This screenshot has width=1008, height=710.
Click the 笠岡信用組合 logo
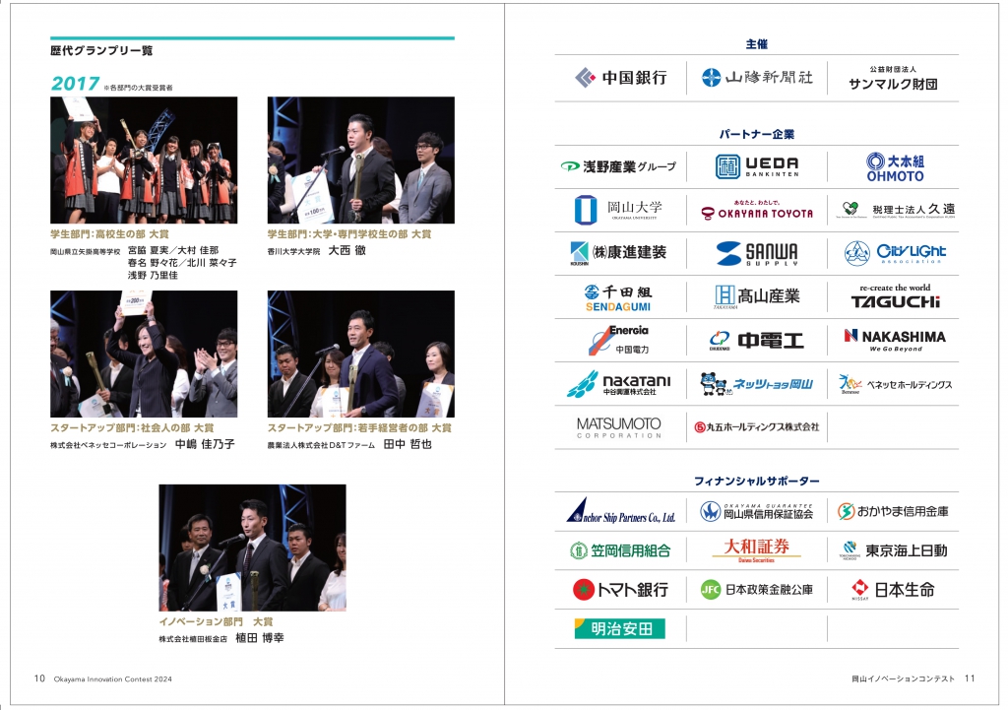pyautogui.click(x=620, y=550)
